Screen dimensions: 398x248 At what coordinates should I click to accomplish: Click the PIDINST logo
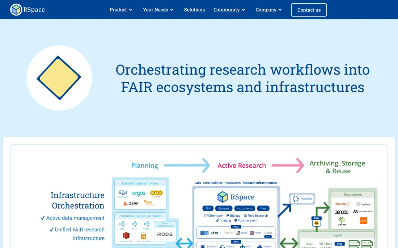click(x=255, y=233)
